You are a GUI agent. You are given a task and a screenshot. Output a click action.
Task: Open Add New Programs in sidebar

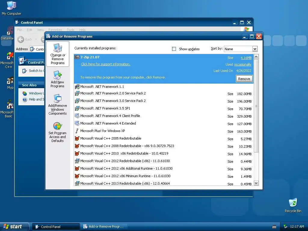[x=57, y=79]
